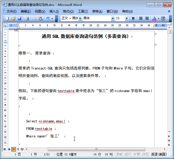This screenshot has height=159, width=174.
Task: Open the font name dropdown 黑体
Action: [x=113, y=18]
